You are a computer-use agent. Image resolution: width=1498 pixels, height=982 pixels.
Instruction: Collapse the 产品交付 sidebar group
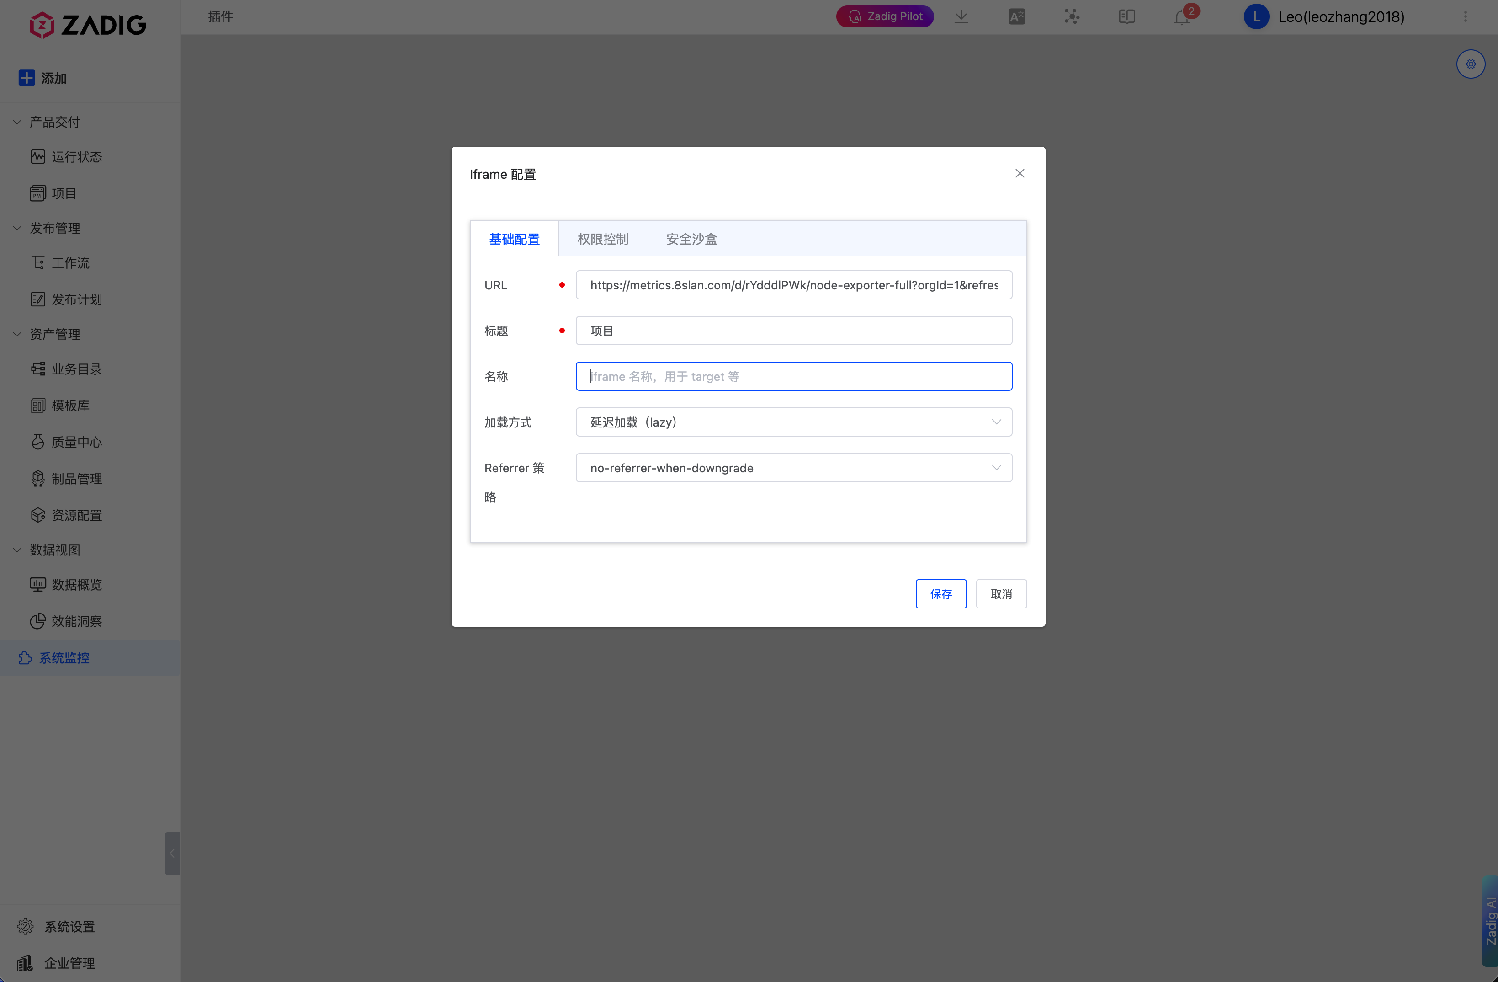point(17,122)
